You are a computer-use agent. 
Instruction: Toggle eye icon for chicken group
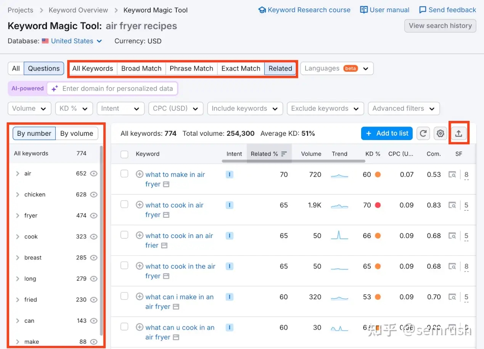pos(94,195)
